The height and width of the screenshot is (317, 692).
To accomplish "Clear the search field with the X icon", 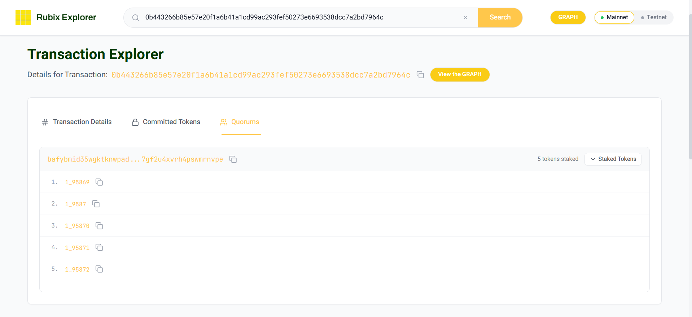I will click(465, 18).
